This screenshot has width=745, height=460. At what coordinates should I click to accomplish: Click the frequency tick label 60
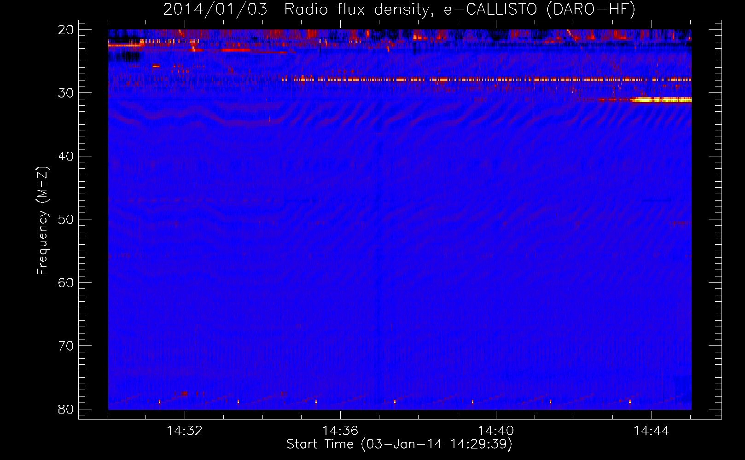[66, 282]
